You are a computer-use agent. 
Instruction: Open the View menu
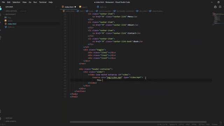24,2
